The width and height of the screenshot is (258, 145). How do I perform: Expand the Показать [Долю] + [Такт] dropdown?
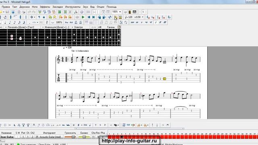6,27
